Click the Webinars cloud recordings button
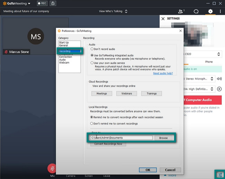The width and height of the screenshot is (225, 179). coord(127,93)
